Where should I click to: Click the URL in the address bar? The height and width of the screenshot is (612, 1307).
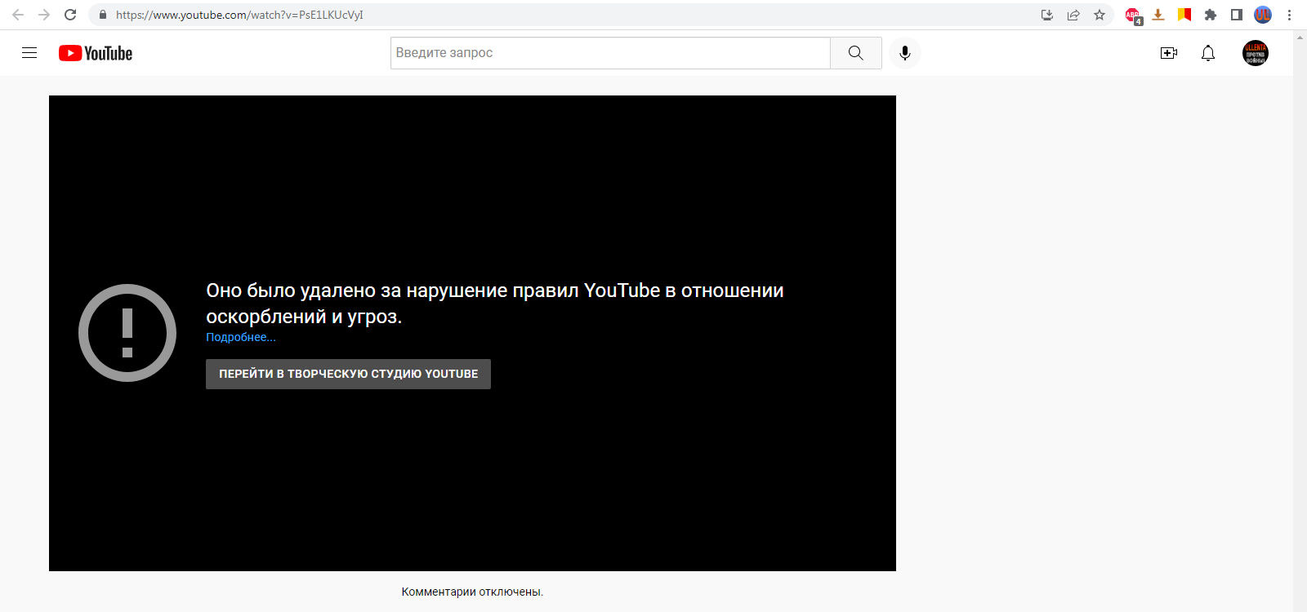[x=239, y=15]
